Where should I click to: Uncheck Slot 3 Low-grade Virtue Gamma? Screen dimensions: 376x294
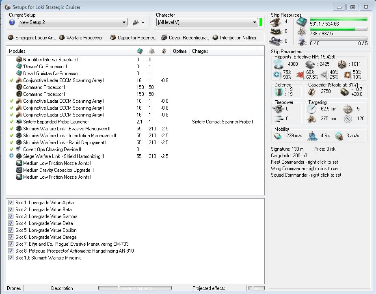[11, 216]
